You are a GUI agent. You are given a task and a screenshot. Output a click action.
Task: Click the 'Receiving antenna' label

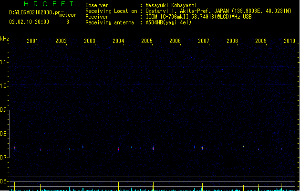[x=110, y=22]
